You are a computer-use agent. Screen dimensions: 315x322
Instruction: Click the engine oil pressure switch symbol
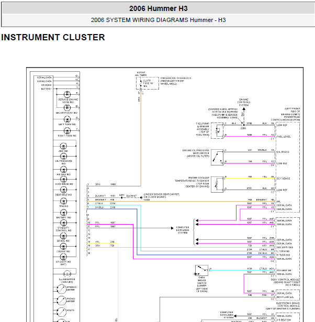point(217,157)
